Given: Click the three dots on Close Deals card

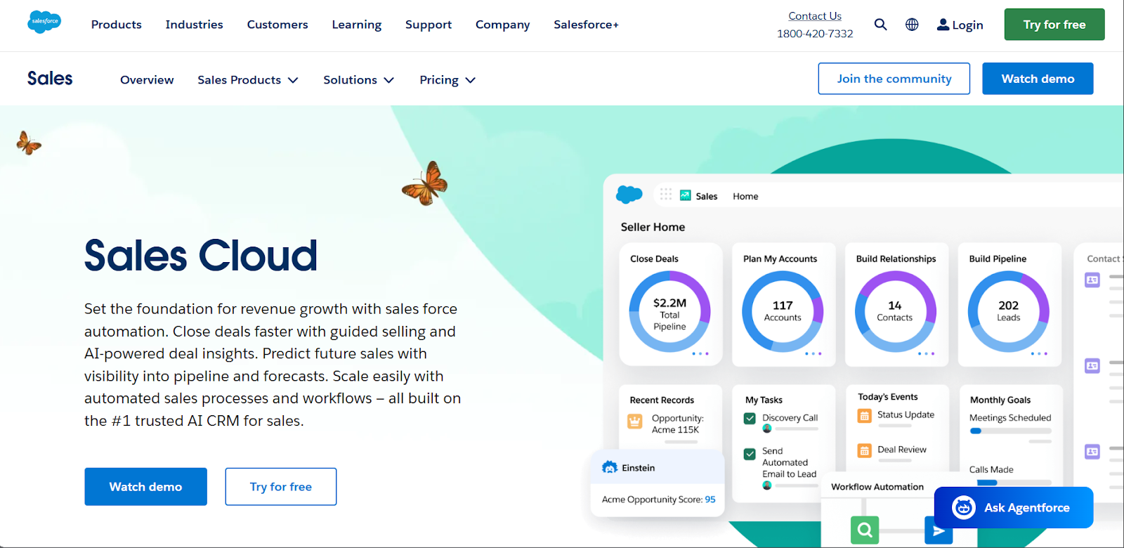Looking at the screenshot, I should tap(700, 353).
